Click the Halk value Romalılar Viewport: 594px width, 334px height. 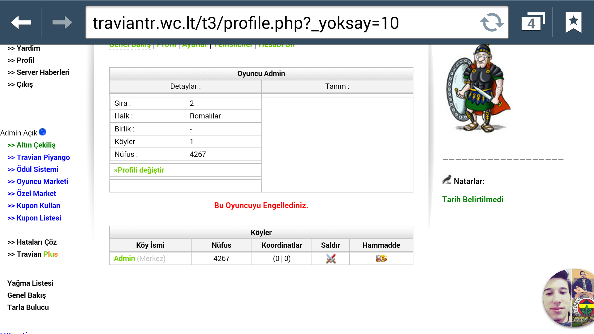(x=205, y=116)
